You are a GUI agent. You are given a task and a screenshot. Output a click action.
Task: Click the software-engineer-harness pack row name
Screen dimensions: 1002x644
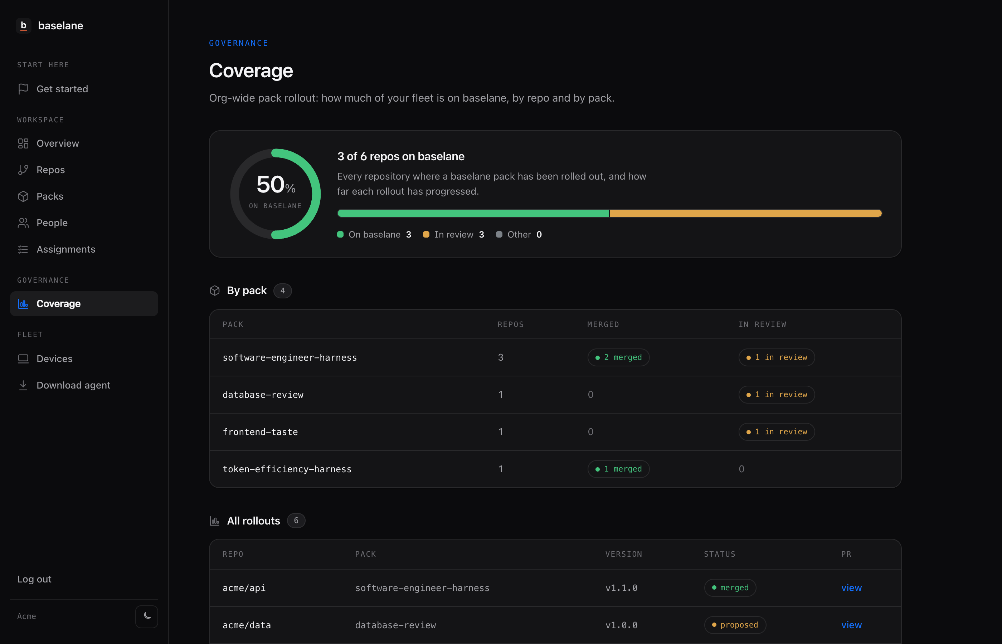click(290, 357)
